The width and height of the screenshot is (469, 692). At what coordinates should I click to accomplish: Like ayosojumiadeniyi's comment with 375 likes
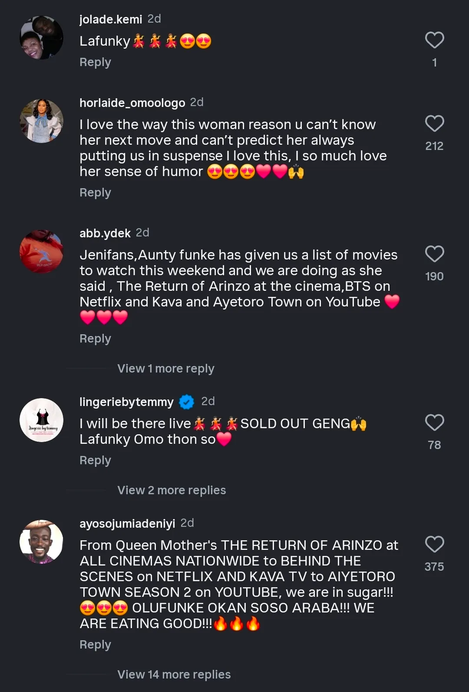point(434,545)
